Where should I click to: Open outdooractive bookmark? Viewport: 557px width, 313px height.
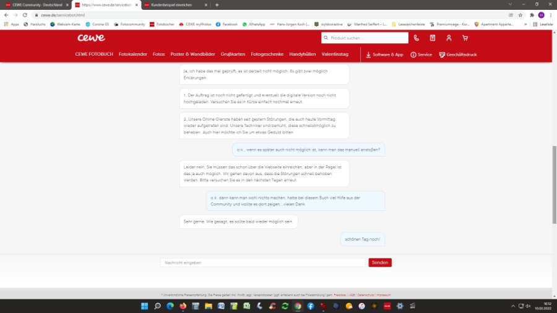[328, 24]
